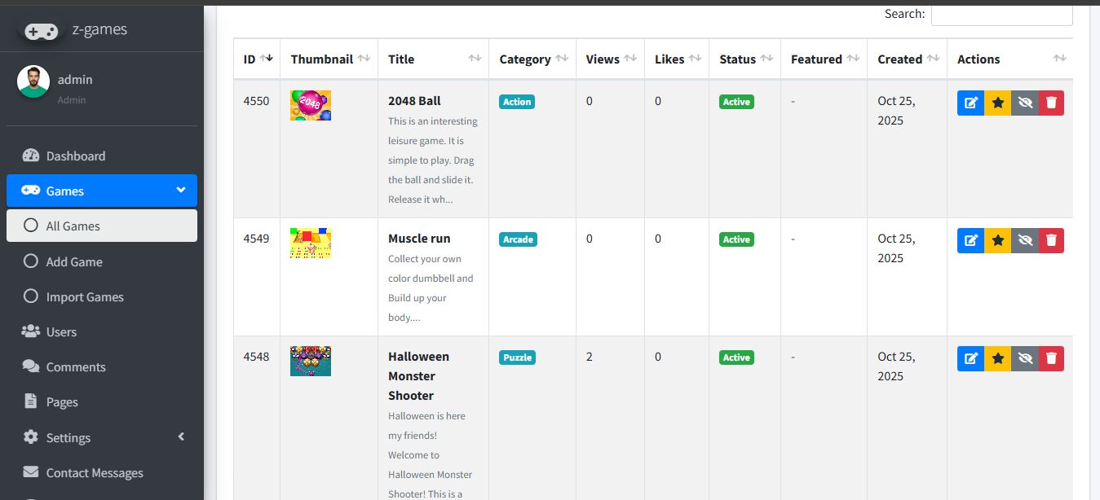
Task: Click the edit icon for 2048 Ball
Action: pyautogui.click(x=970, y=103)
